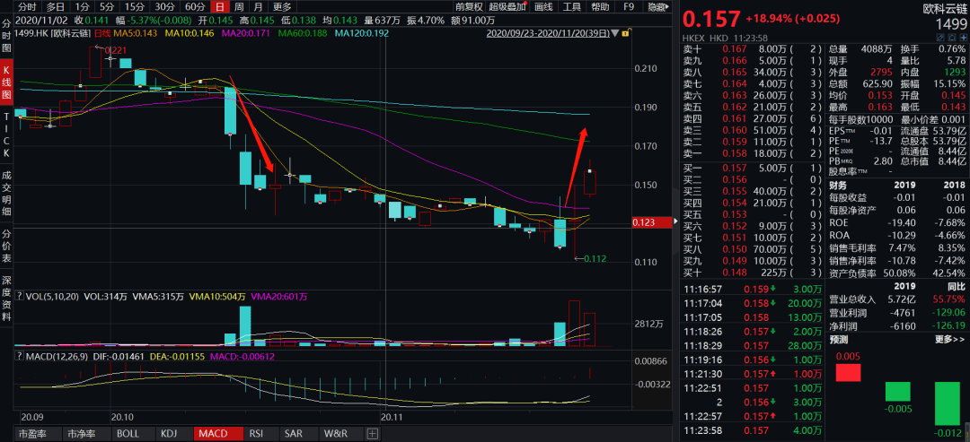
Task: Select the 周 weekly period
Action: pyautogui.click(x=239, y=6)
